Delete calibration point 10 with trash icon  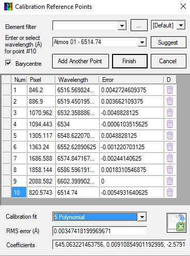(x=170, y=193)
